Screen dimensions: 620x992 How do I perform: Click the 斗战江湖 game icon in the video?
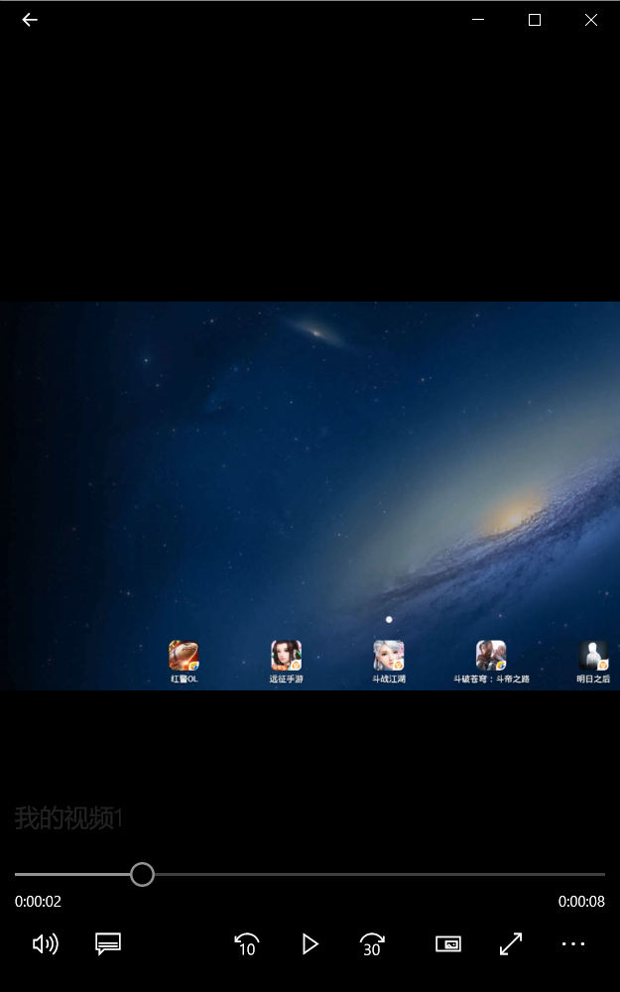pyautogui.click(x=388, y=656)
